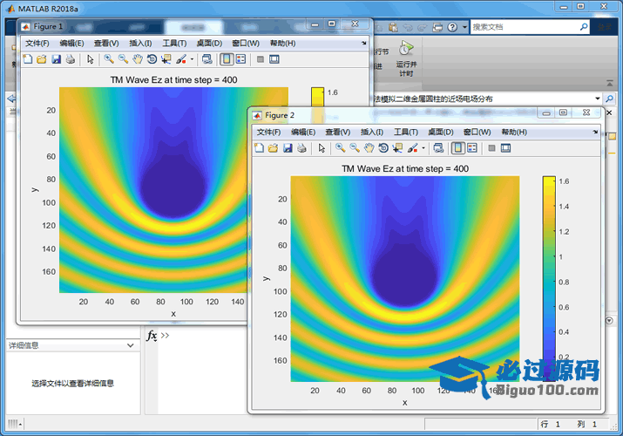Open 文件(F) menu in Figure 1
This screenshot has width=623, height=436.
(37, 44)
